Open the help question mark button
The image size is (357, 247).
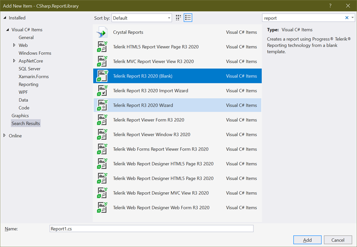330,6
